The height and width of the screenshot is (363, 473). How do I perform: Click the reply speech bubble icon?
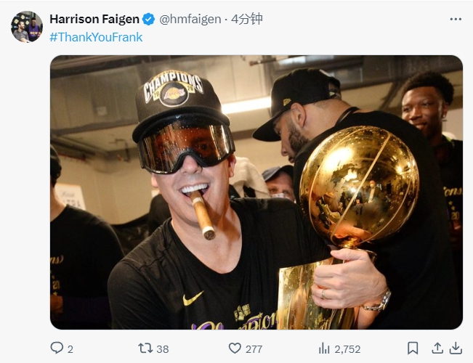pyautogui.click(x=57, y=348)
